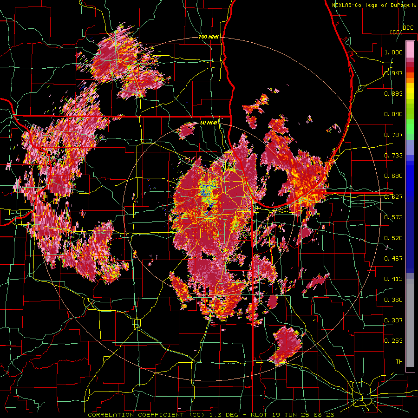
Task: Select the 0.893 scale value
Action: [x=393, y=93]
